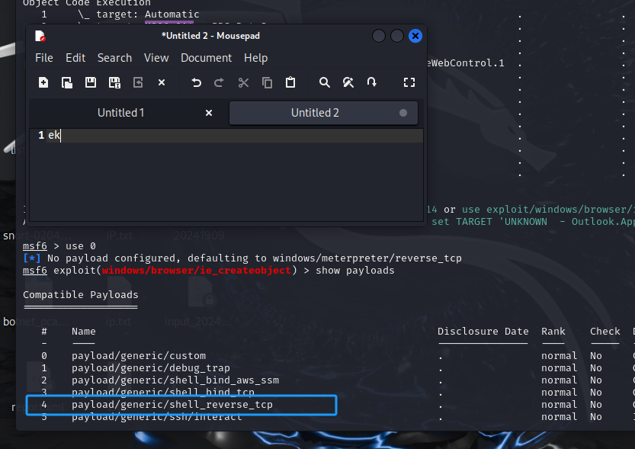Image resolution: width=635 pixels, height=449 pixels.
Task: Click red windows/browser/ie_createobject text
Action: [197, 271]
